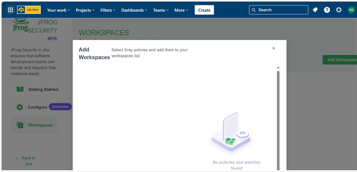Open the notifications bell icon
Screen dimensions: 357x172
(315, 10)
